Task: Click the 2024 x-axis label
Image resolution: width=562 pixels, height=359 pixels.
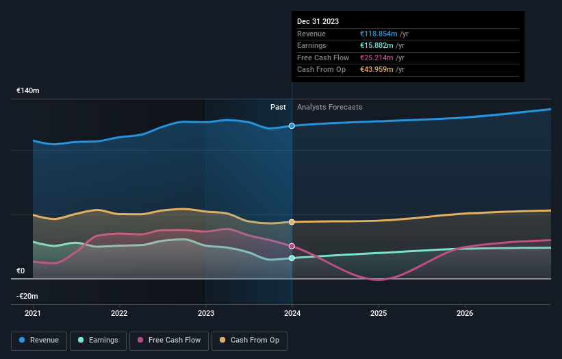Action: point(292,314)
